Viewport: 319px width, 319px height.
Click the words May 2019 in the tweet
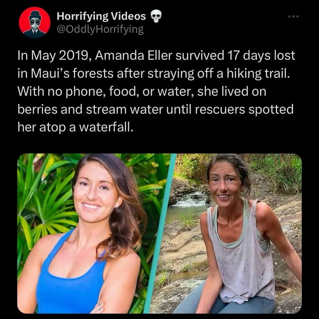pyautogui.click(x=60, y=56)
